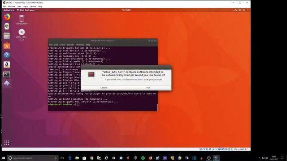287x161 pixels.
Task: Expand the system menu arrow in top bar
Action: click(248, 10)
